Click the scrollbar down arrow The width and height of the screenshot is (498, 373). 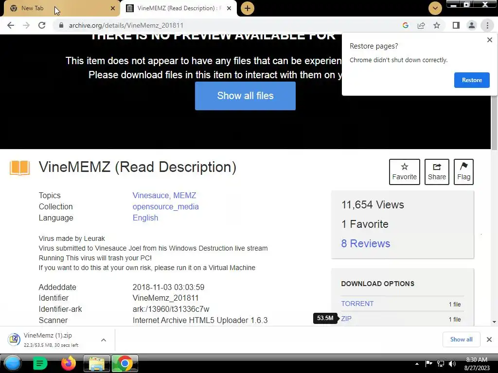(494, 322)
